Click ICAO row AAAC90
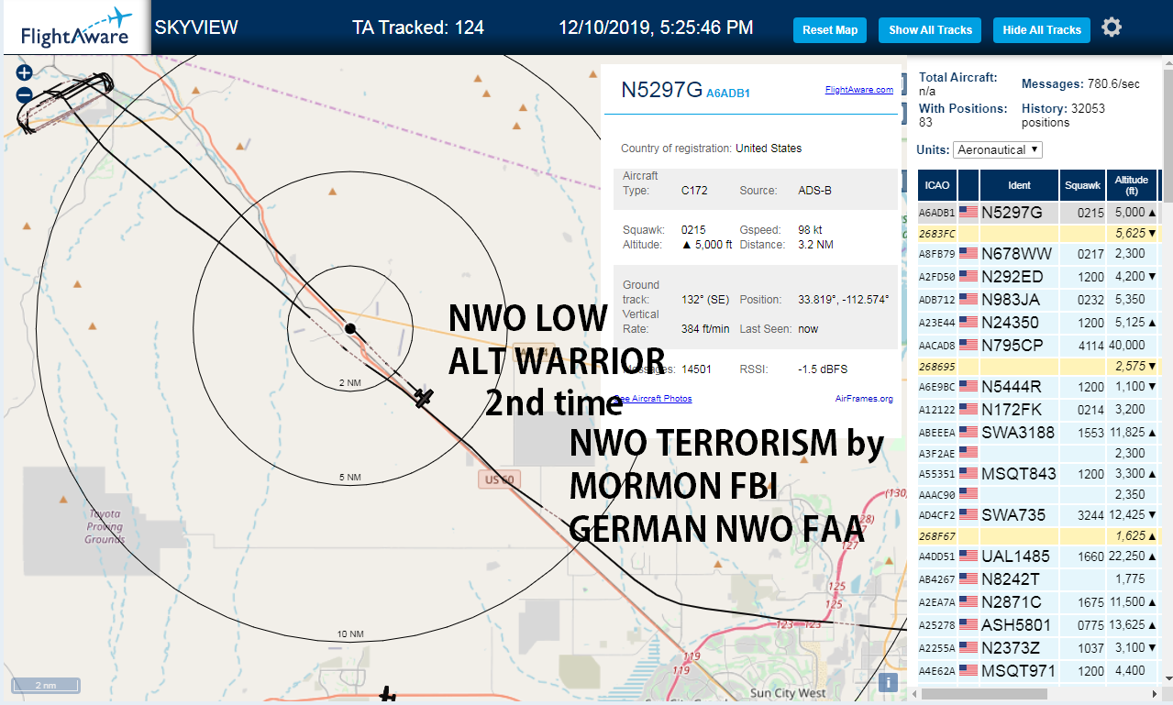The width and height of the screenshot is (1173, 705). (1038, 494)
